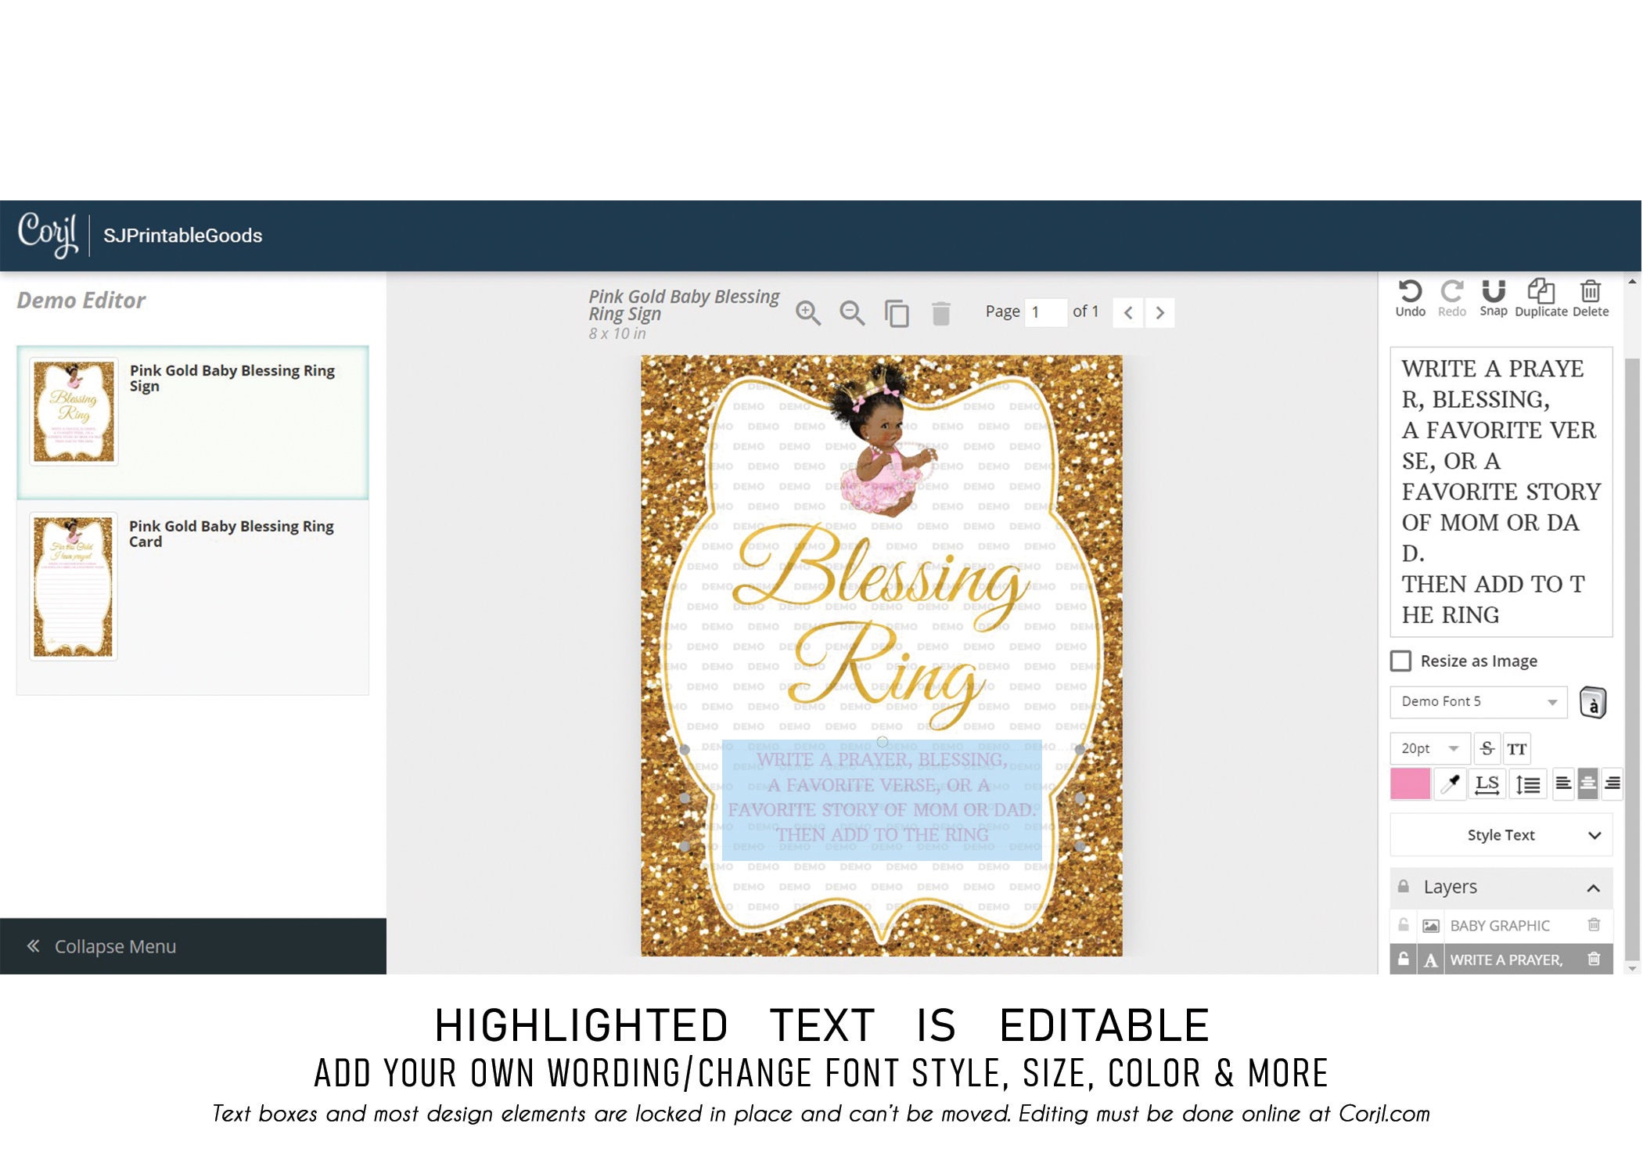Click the strikethrough text icon

pyautogui.click(x=1488, y=748)
